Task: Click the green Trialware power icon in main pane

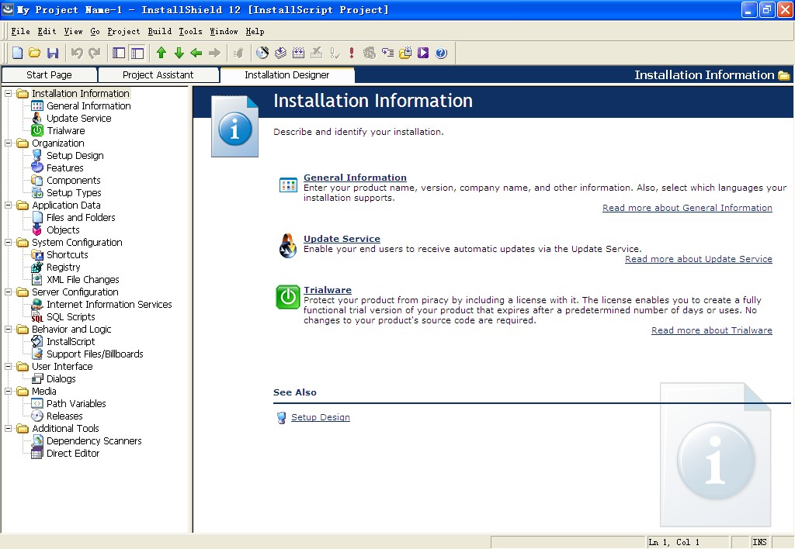Action: coord(288,297)
